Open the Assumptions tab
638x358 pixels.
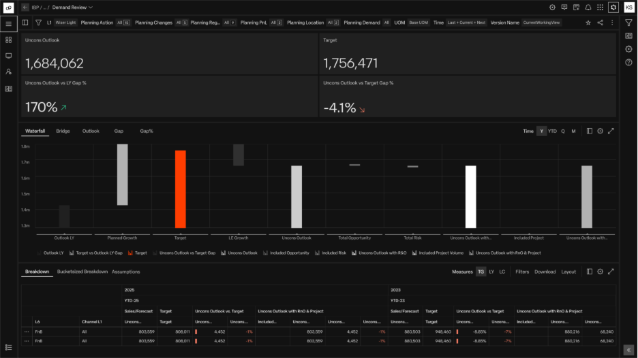click(x=126, y=272)
